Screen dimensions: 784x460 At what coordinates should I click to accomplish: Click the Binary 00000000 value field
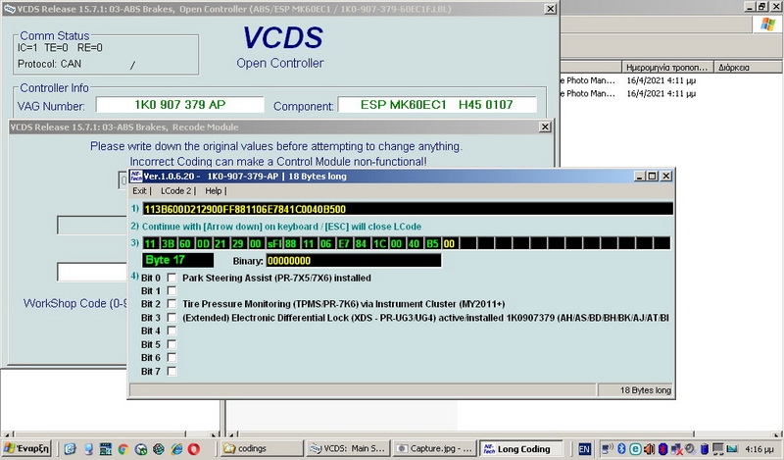354,261
